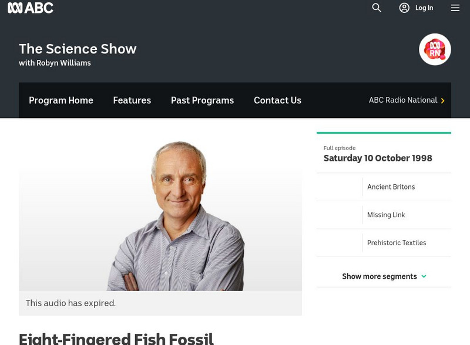Screen dimensions: 470x345
Task: Open Missing Link segment
Action: 386,215
